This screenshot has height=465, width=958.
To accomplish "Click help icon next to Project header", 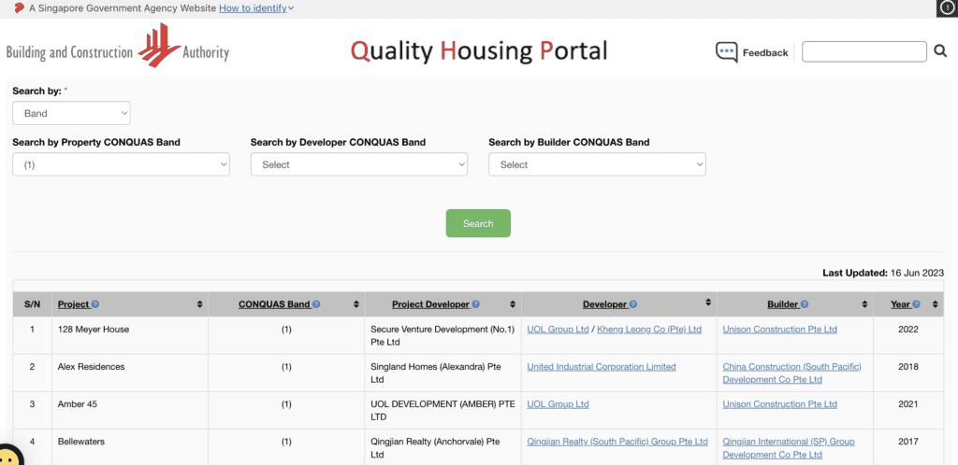I will tap(95, 304).
